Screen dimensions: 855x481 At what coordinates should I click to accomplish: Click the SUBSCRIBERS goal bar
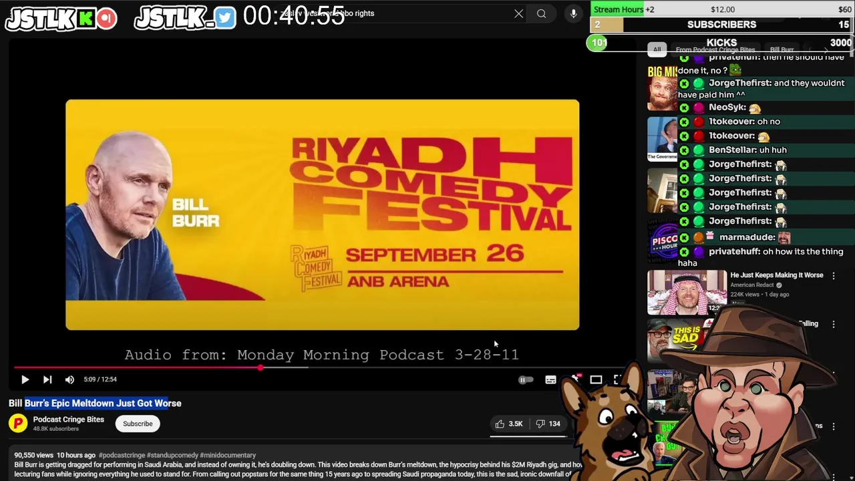click(x=722, y=25)
